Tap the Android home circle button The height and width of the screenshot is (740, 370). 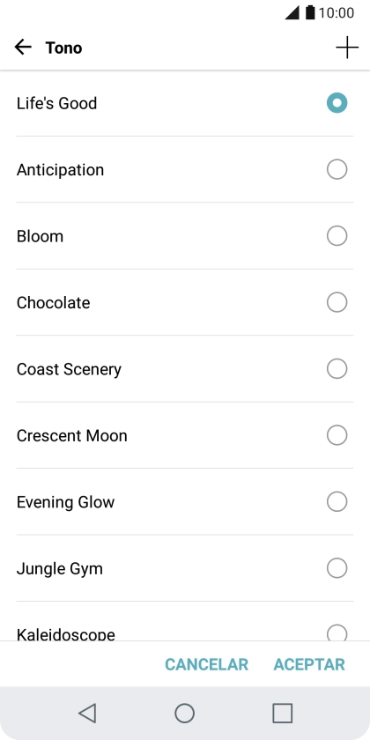point(184,713)
